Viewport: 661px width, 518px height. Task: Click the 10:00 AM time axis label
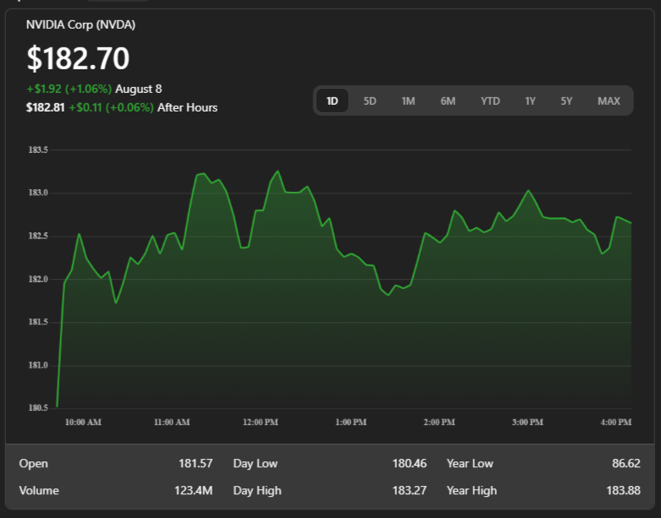pyautogui.click(x=83, y=422)
